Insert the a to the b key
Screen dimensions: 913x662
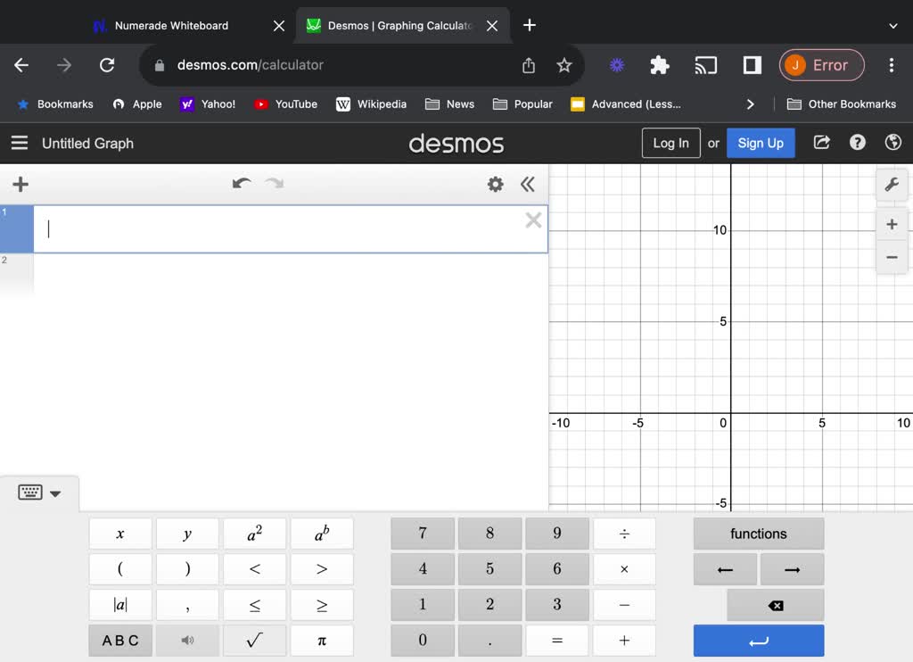coord(321,534)
